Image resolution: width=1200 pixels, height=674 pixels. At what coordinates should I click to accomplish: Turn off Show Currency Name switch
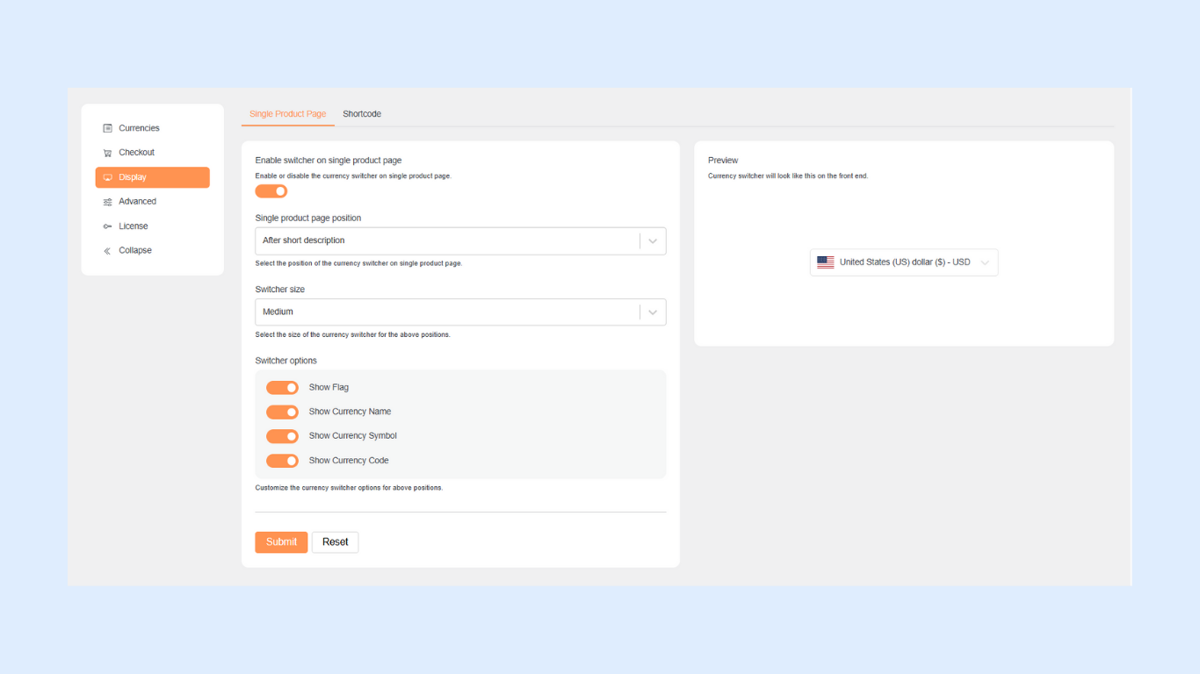point(282,412)
